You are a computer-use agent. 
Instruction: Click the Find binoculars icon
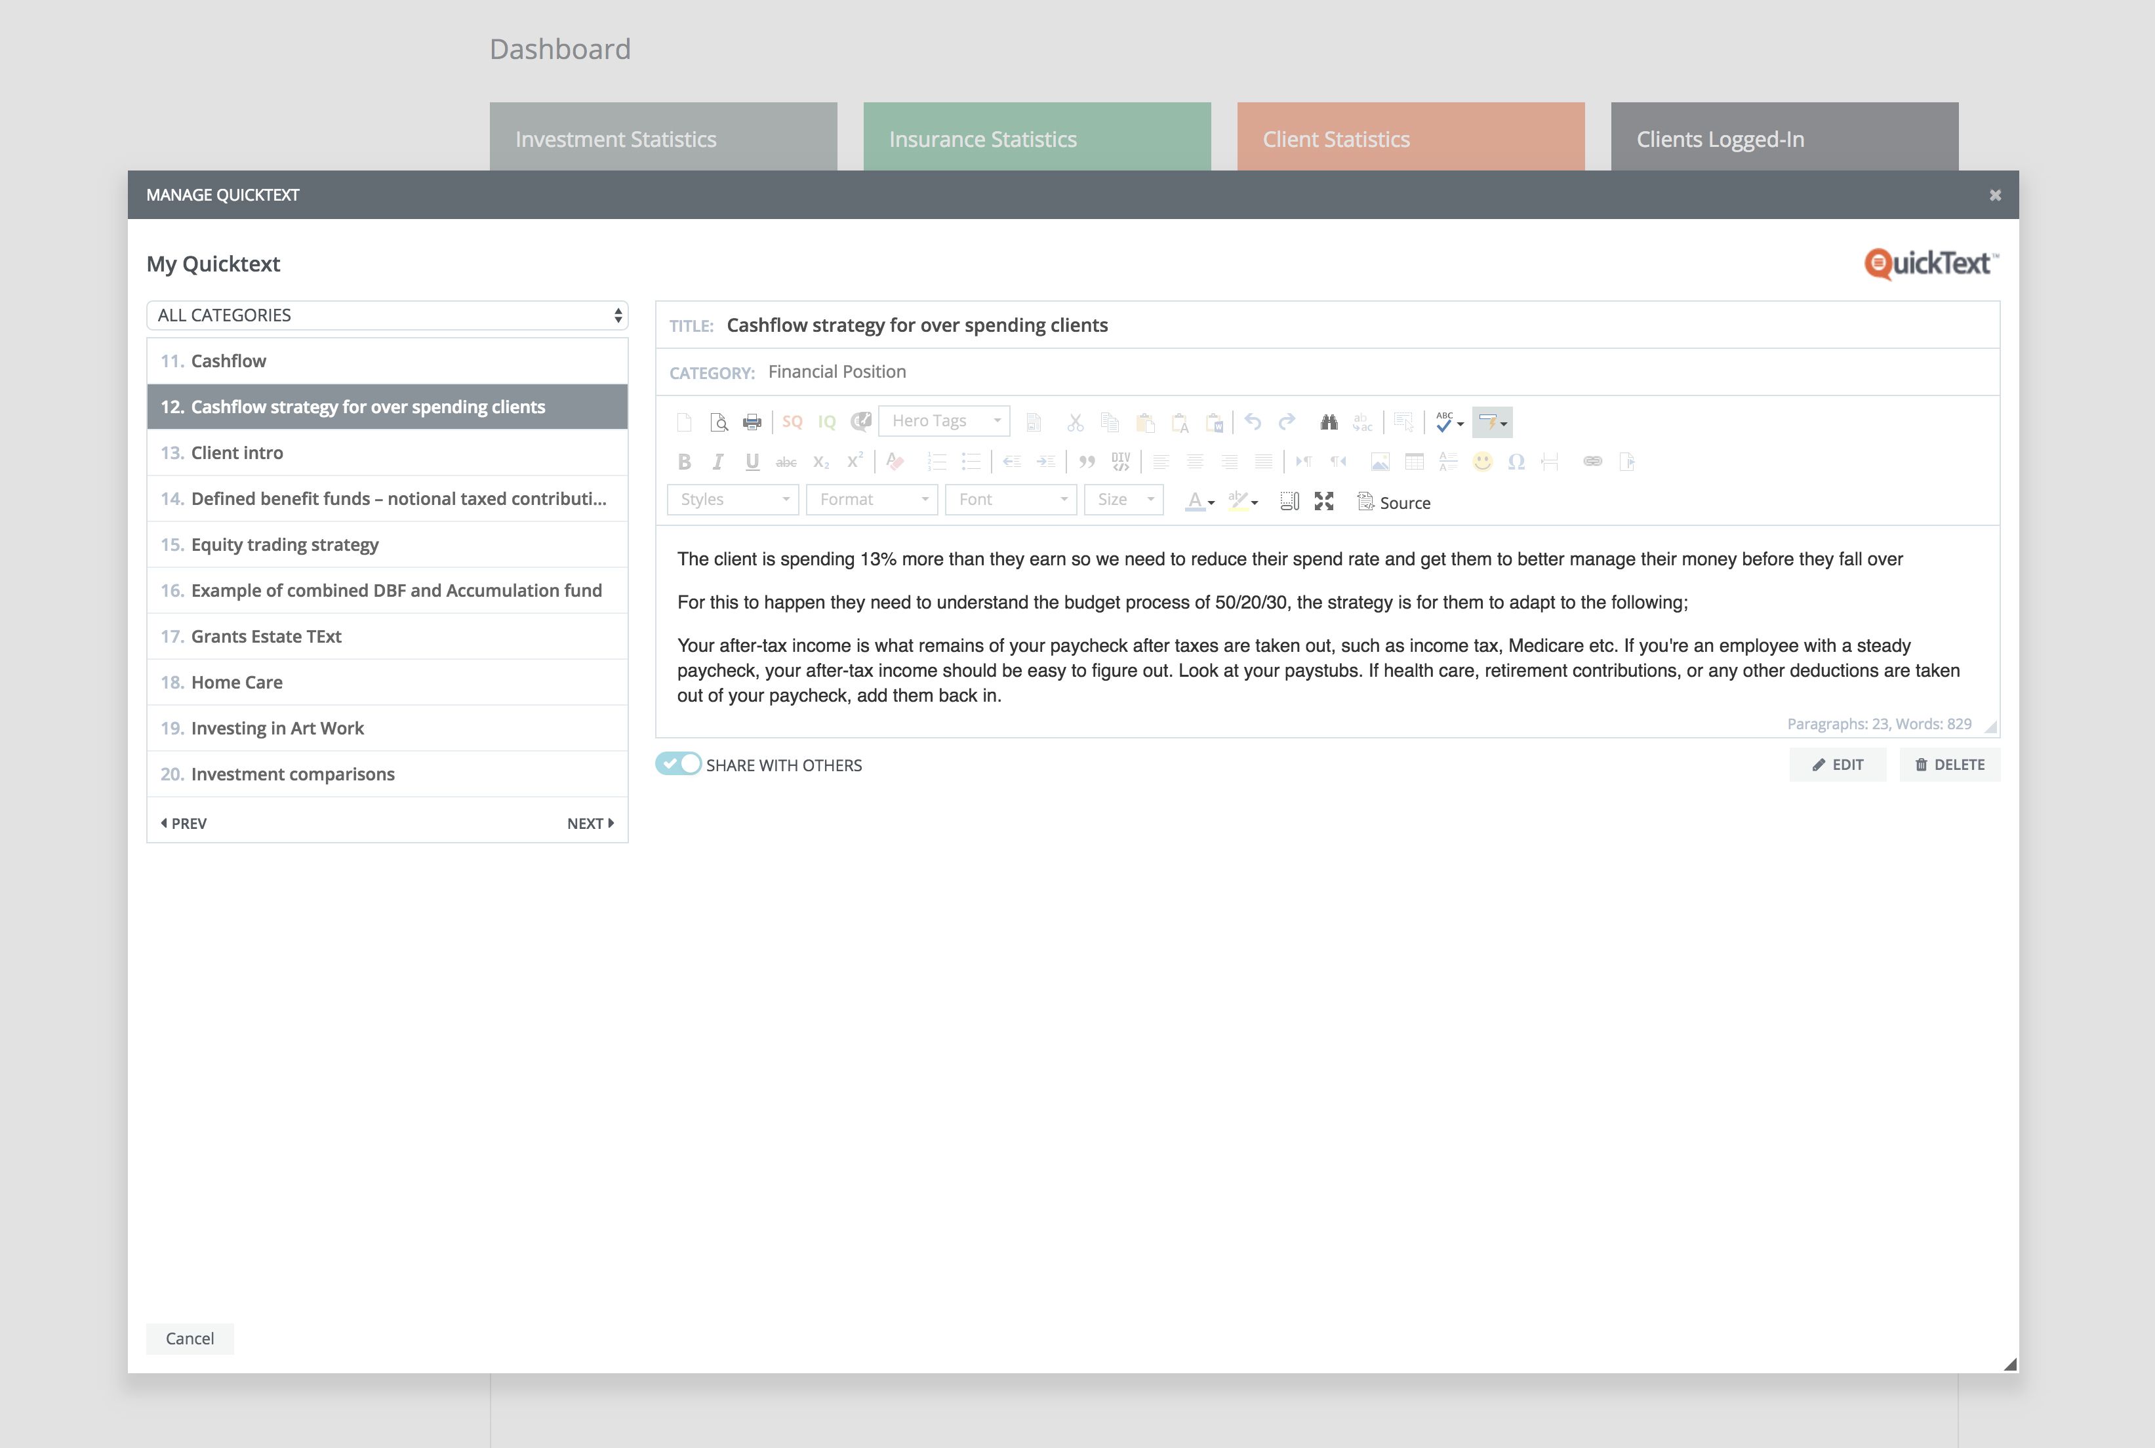click(1329, 422)
